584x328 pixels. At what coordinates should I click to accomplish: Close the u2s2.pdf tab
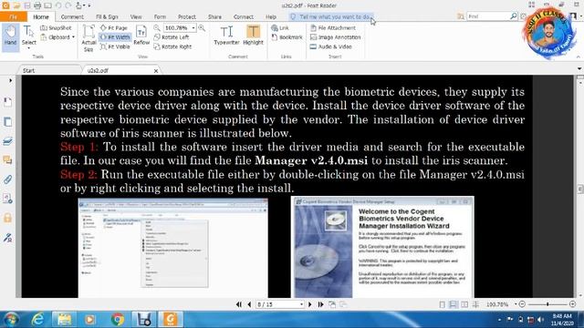click(x=156, y=71)
